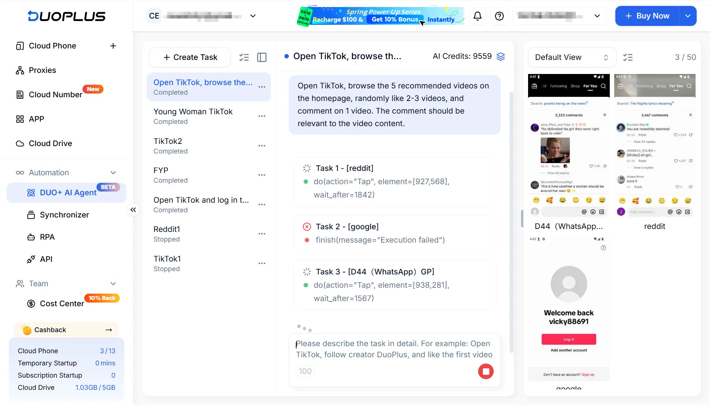
Task: Go to APP section
Action: click(36, 119)
